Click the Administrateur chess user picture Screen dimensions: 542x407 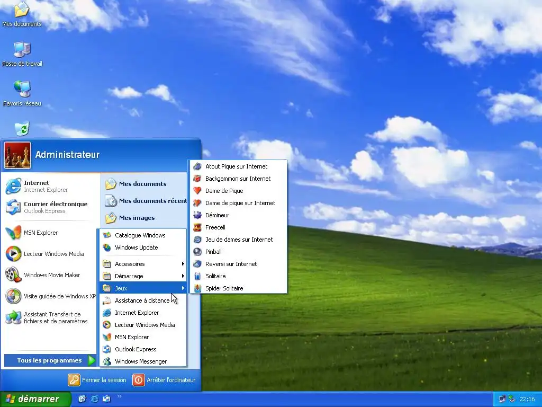[17, 155]
